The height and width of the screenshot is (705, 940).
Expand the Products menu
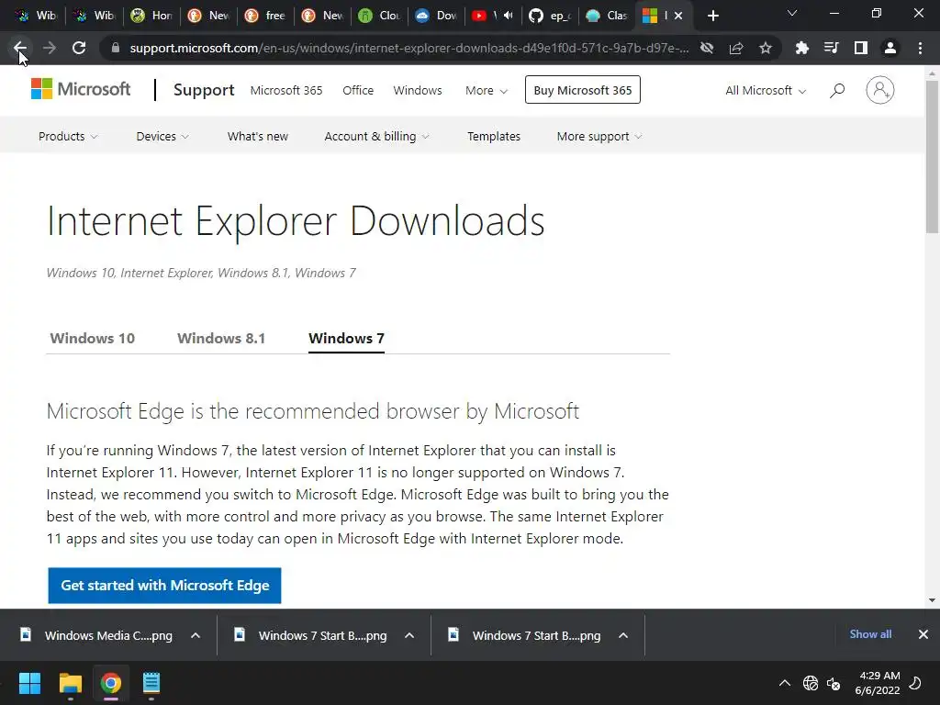68,137
